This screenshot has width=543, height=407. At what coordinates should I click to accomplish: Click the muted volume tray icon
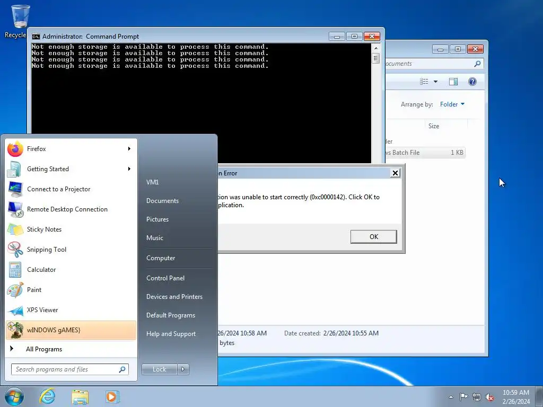coord(489,397)
